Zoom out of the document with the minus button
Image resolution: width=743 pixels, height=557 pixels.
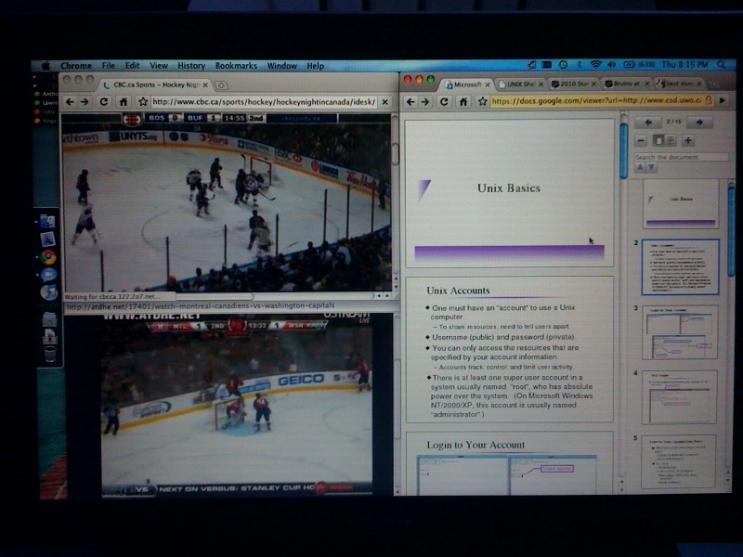pos(641,141)
